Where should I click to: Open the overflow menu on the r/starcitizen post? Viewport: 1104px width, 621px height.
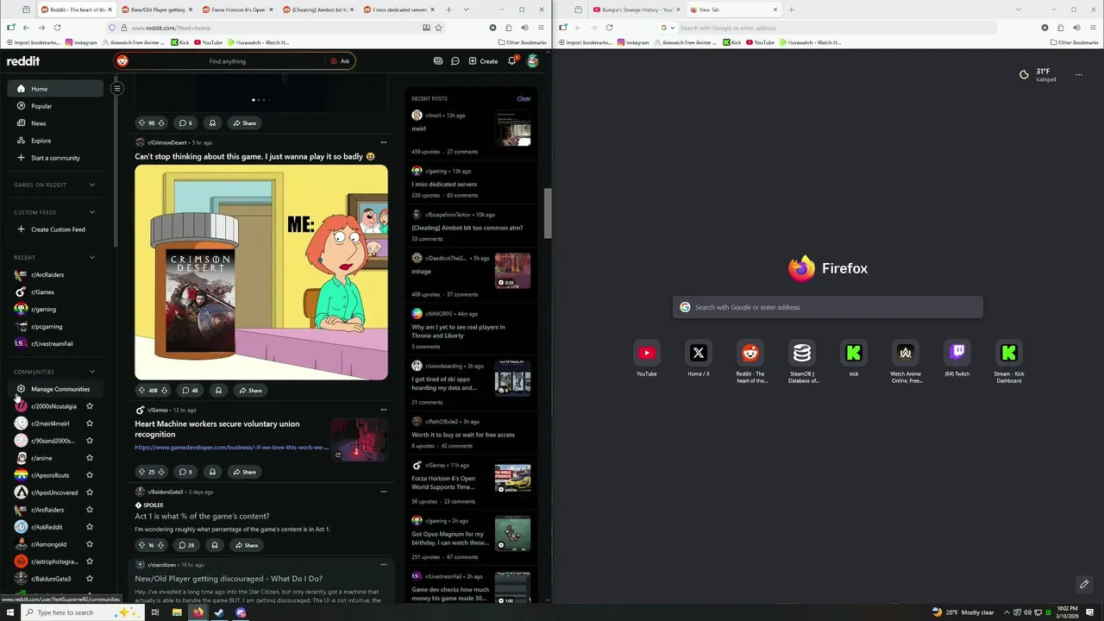click(x=384, y=565)
